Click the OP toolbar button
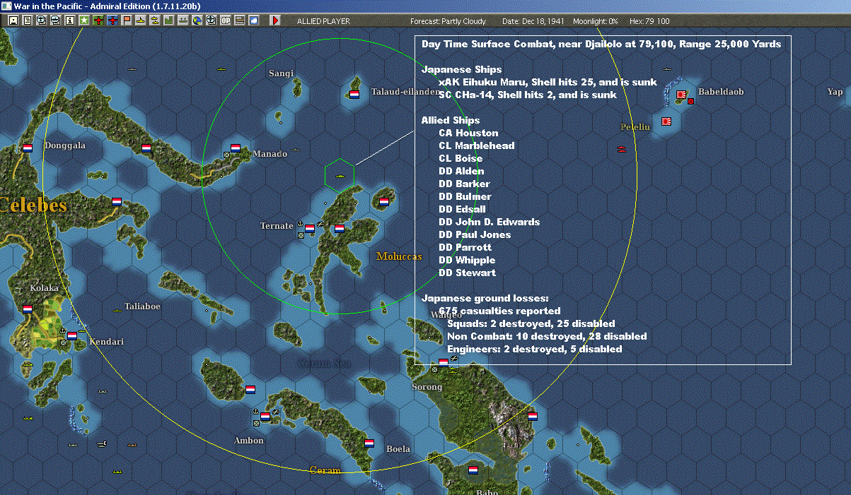This screenshot has height=495, width=851. [225, 20]
